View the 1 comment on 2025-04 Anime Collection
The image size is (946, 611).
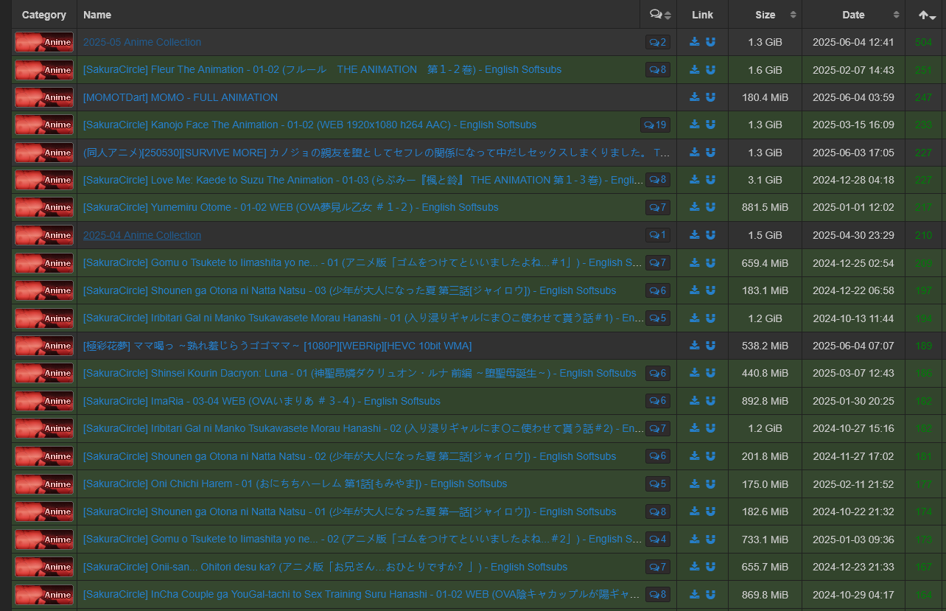point(658,235)
